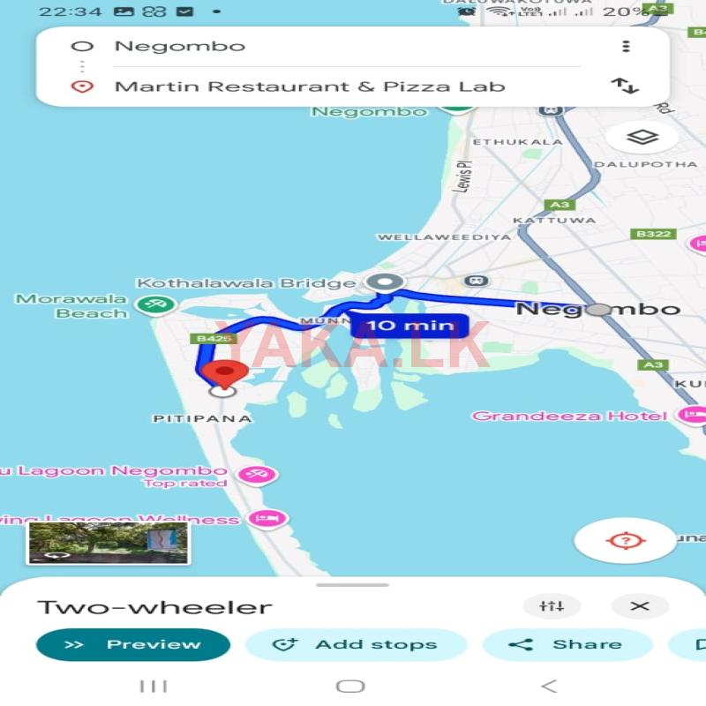The height and width of the screenshot is (706, 706).
Task: Share the directions
Action: (567, 644)
